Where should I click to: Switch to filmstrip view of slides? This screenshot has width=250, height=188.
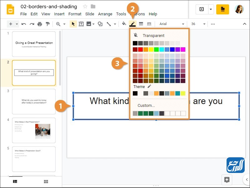coord(15,181)
